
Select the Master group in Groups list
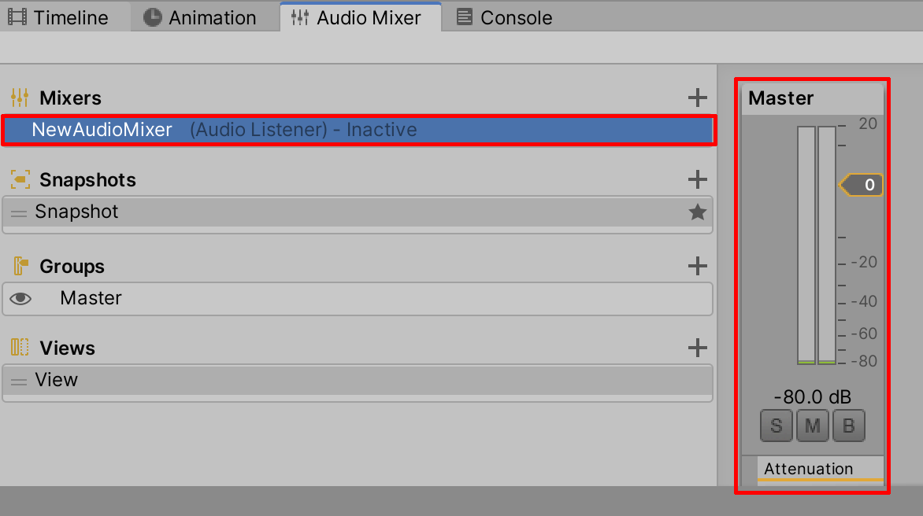(x=91, y=298)
